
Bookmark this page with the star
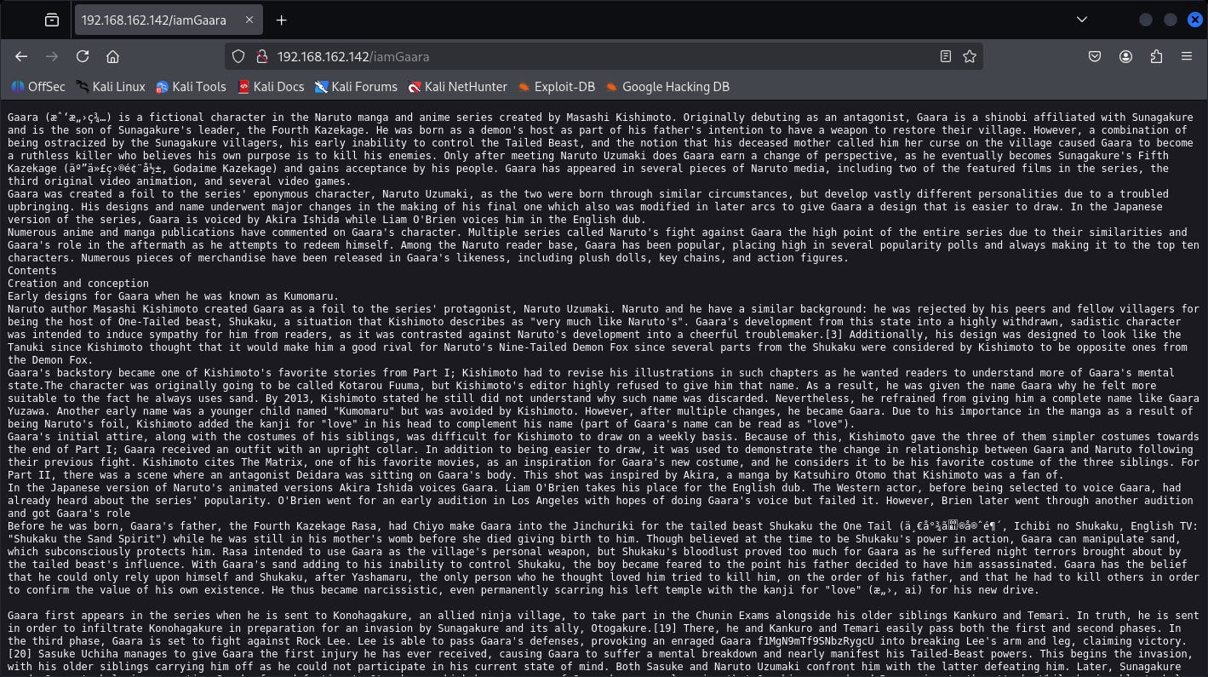point(969,56)
